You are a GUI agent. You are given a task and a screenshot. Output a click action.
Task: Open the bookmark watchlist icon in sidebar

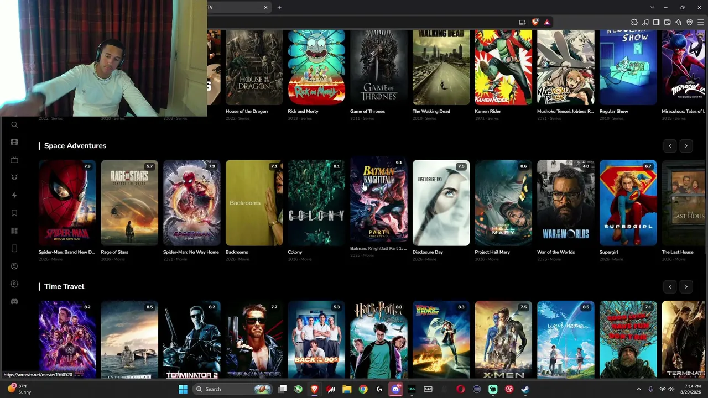[x=14, y=213]
